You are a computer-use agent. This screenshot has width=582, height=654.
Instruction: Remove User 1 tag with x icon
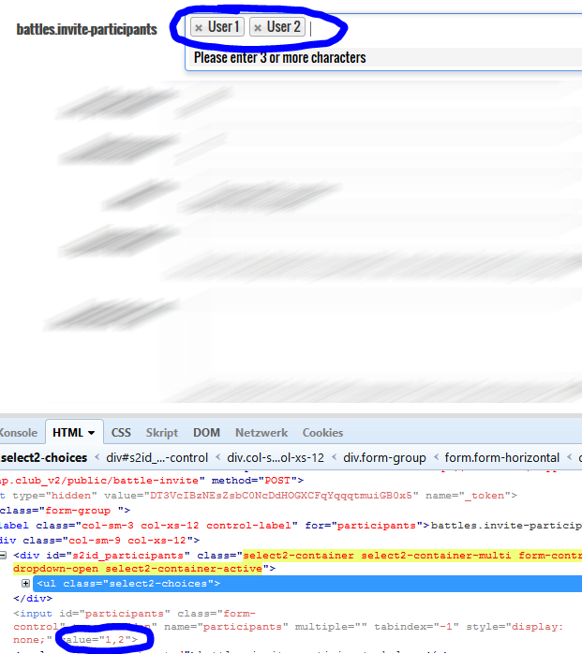pos(199,28)
